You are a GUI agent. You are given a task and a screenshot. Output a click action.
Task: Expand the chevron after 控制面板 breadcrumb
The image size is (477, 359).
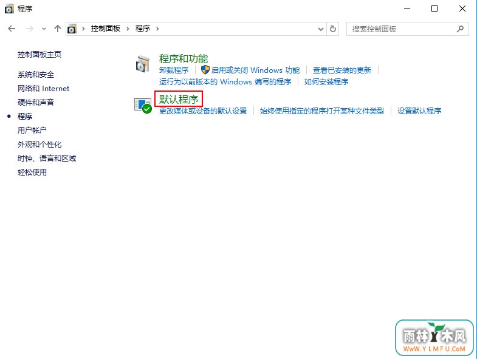(128, 29)
